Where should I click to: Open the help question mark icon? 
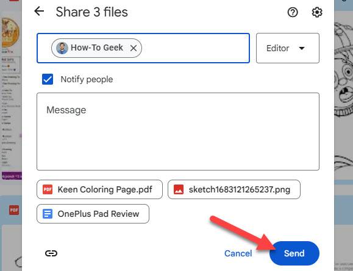pyautogui.click(x=293, y=12)
